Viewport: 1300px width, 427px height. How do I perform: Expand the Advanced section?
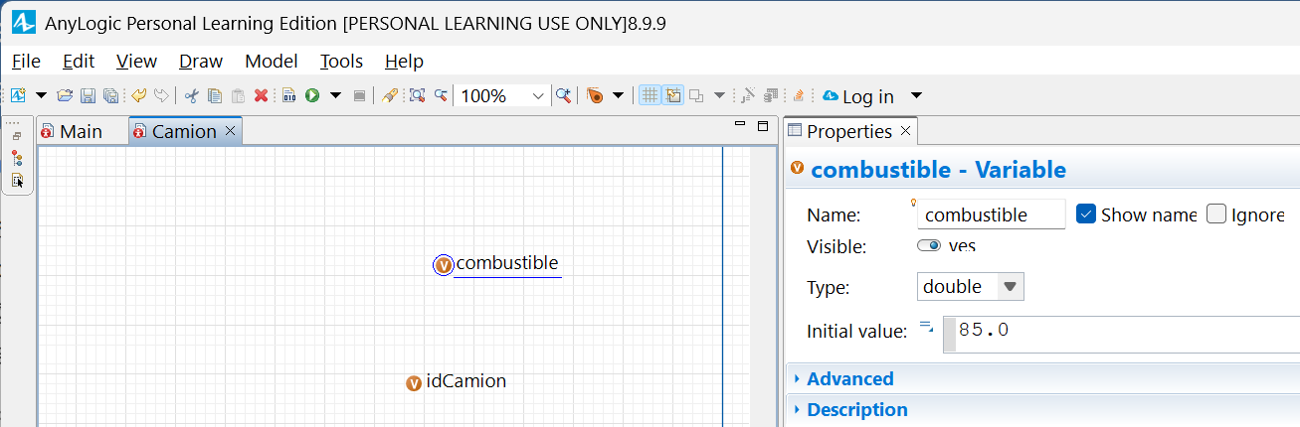point(850,378)
